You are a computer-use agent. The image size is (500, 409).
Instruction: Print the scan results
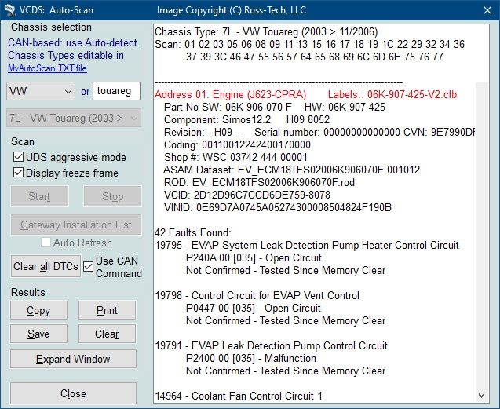(107, 310)
